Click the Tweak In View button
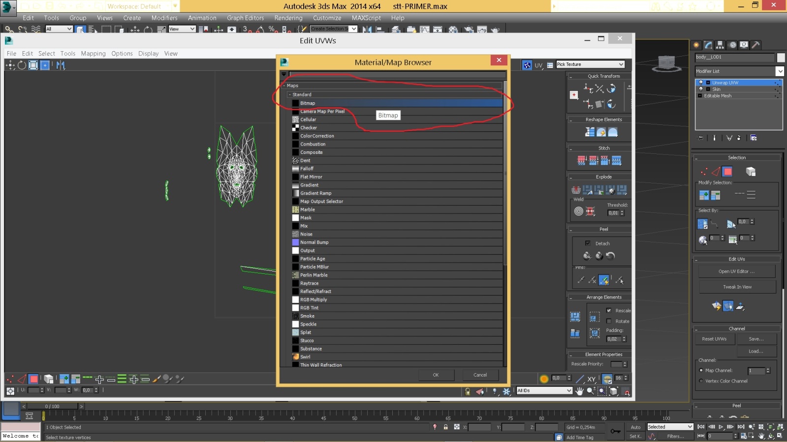The width and height of the screenshot is (787, 442). [x=737, y=287]
